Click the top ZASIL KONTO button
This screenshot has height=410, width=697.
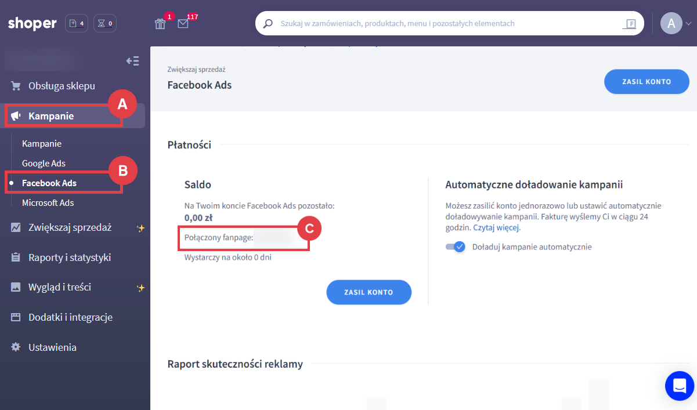tap(646, 81)
